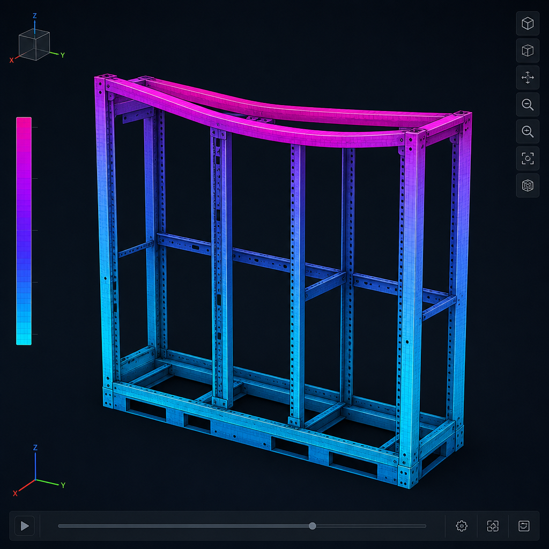Activate the pan move tool
The width and height of the screenshot is (549, 549).
[x=528, y=77]
